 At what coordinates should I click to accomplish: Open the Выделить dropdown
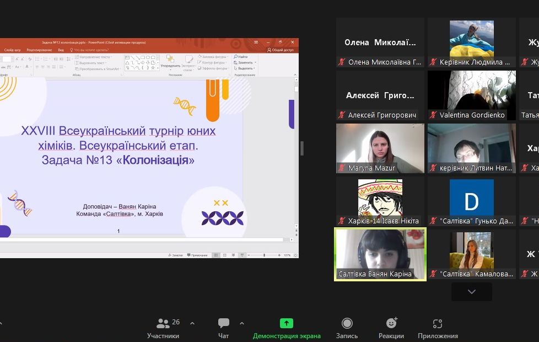point(244,68)
